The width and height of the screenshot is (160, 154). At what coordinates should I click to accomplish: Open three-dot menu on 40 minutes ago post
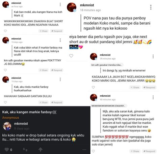pyautogui.click(x=153, y=97)
